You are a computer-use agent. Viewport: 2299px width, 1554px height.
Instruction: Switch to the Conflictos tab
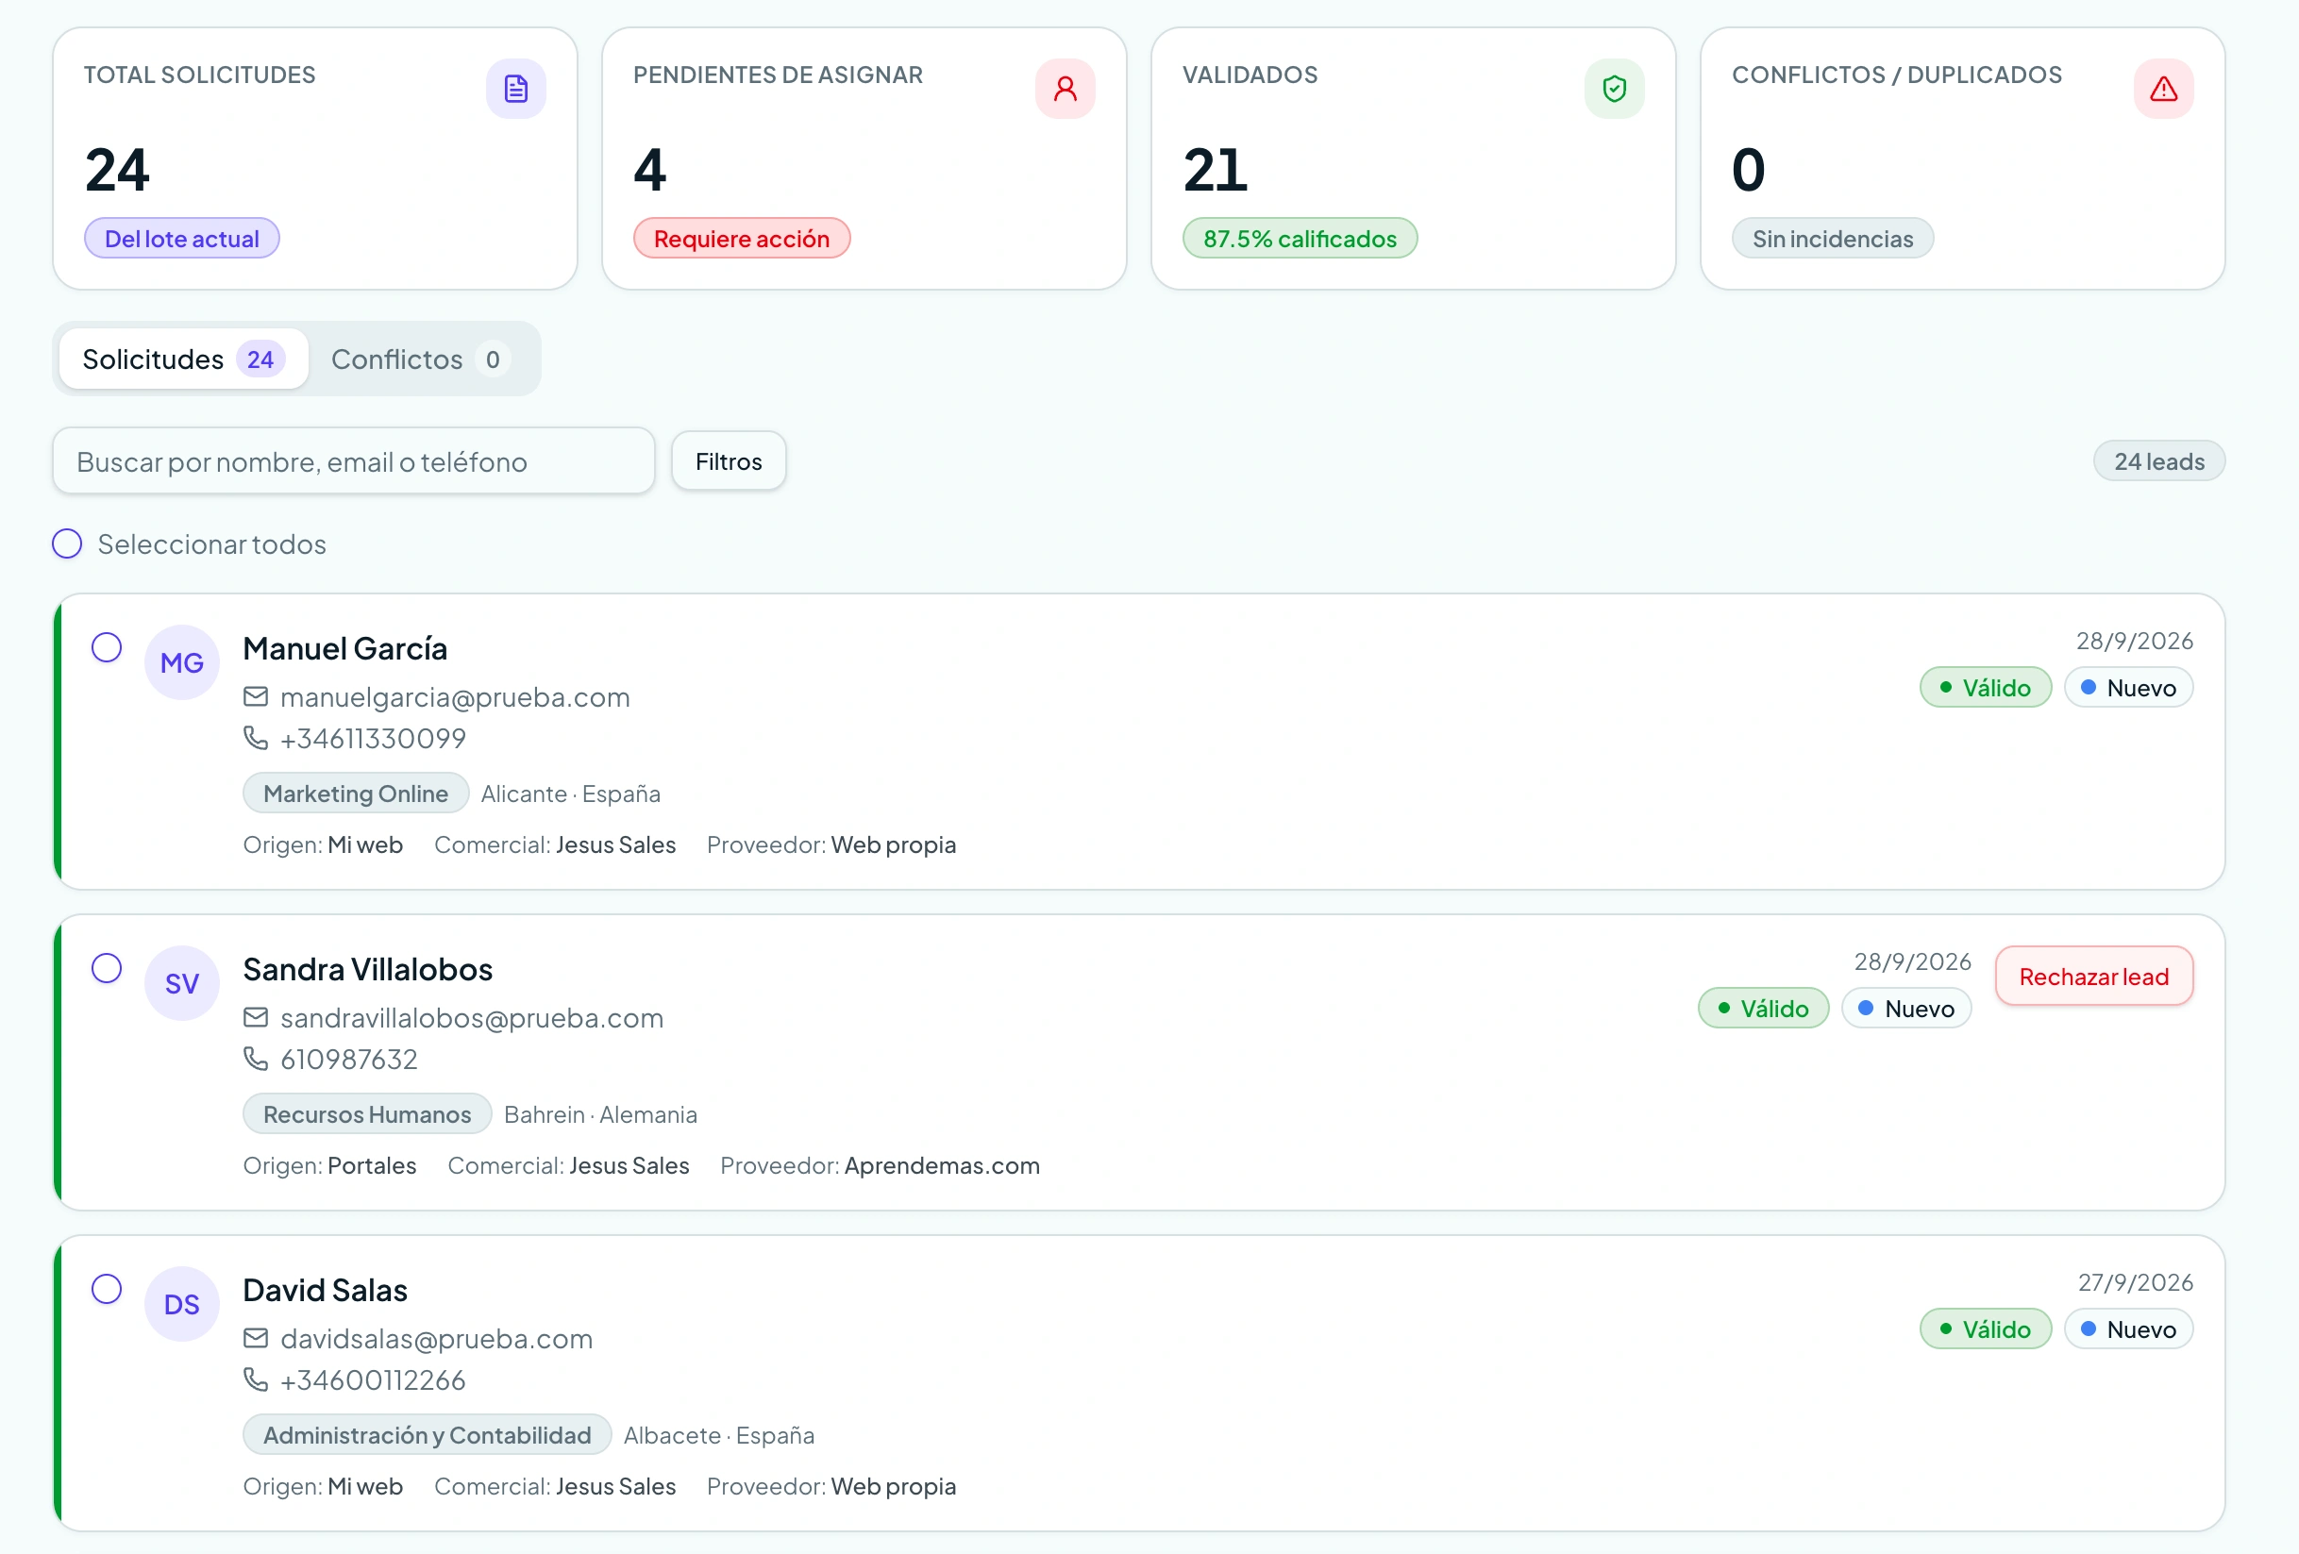[x=420, y=359]
